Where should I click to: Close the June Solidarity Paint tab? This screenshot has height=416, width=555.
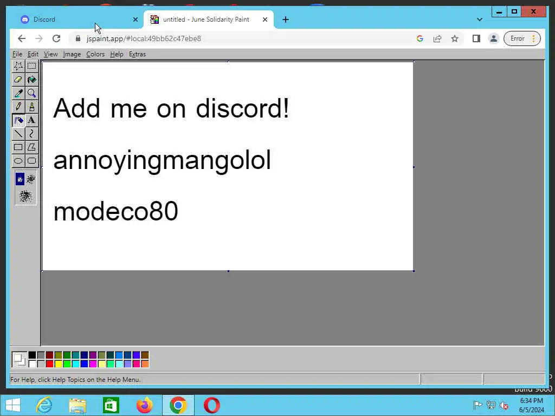click(264, 19)
